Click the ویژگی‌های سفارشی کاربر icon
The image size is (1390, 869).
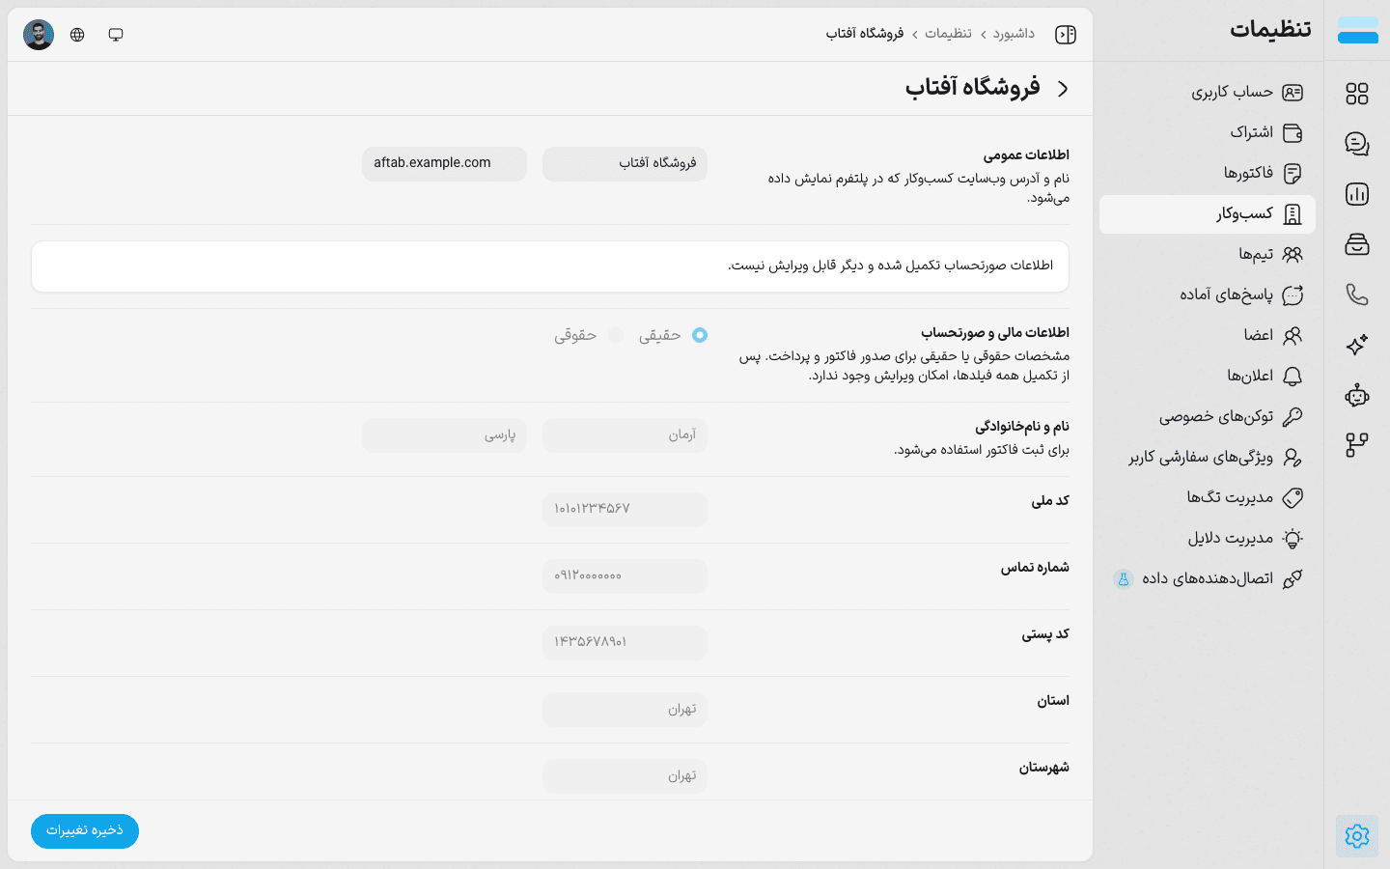point(1293,457)
